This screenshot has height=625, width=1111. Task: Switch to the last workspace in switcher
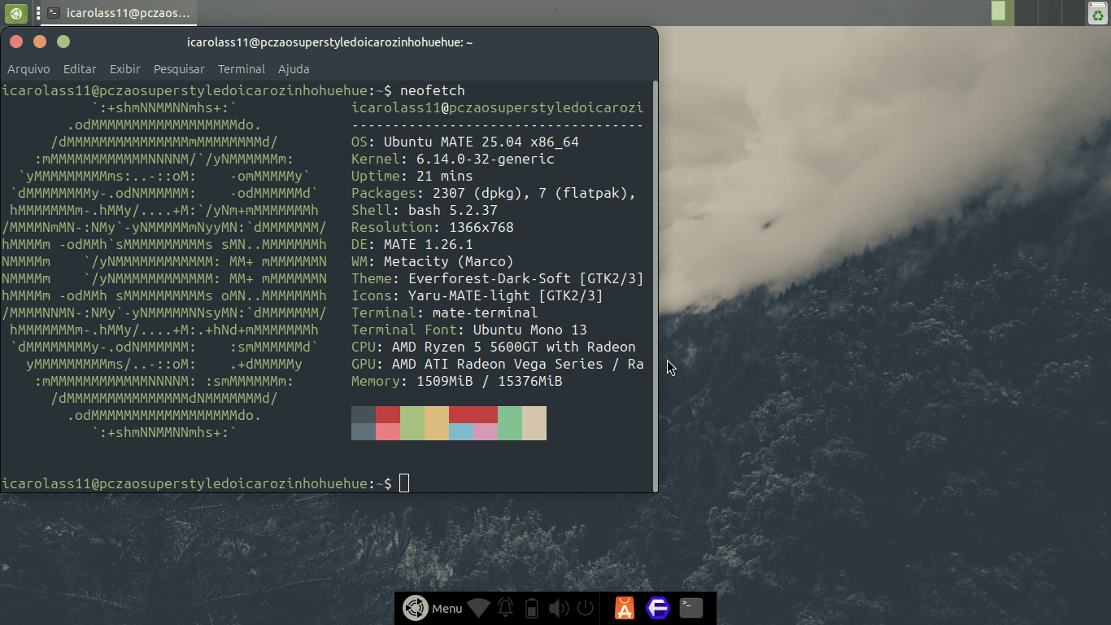click(1075, 12)
